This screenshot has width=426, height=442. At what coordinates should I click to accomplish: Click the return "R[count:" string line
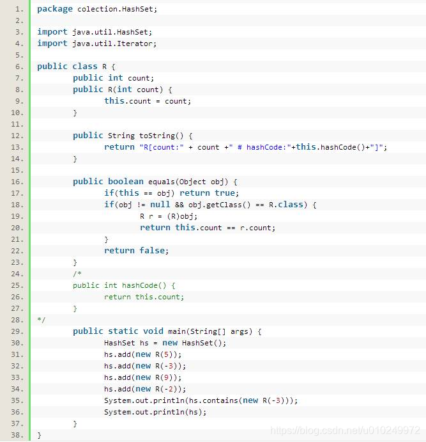(x=245, y=147)
